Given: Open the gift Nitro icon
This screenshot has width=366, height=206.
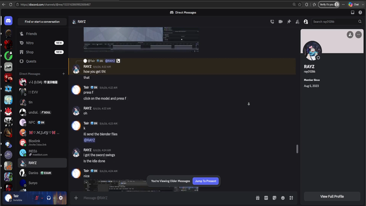Looking at the screenshot, I should pos(258,198).
